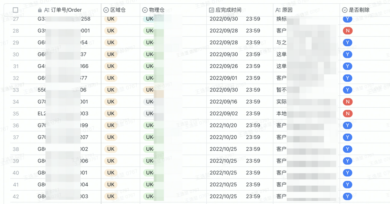390x204 pixels.
Task: Tick the select-all checkbox in header
Action: (x=16, y=10)
